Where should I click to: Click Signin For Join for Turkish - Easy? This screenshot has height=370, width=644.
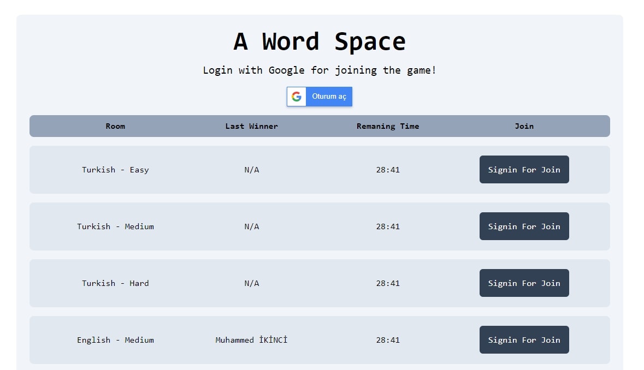[x=524, y=170]
